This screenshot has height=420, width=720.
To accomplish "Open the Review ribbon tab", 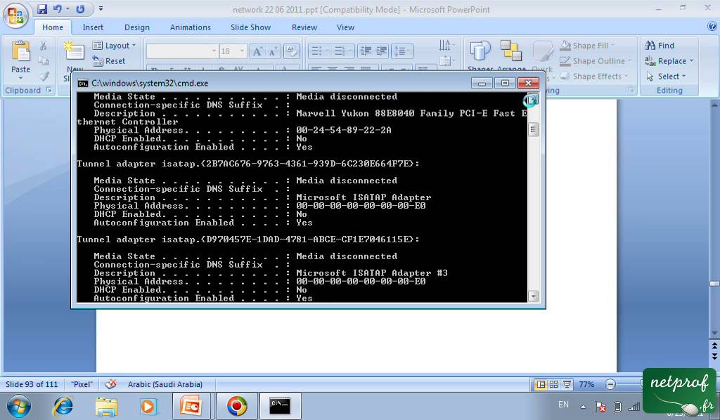I will point(304,27).
